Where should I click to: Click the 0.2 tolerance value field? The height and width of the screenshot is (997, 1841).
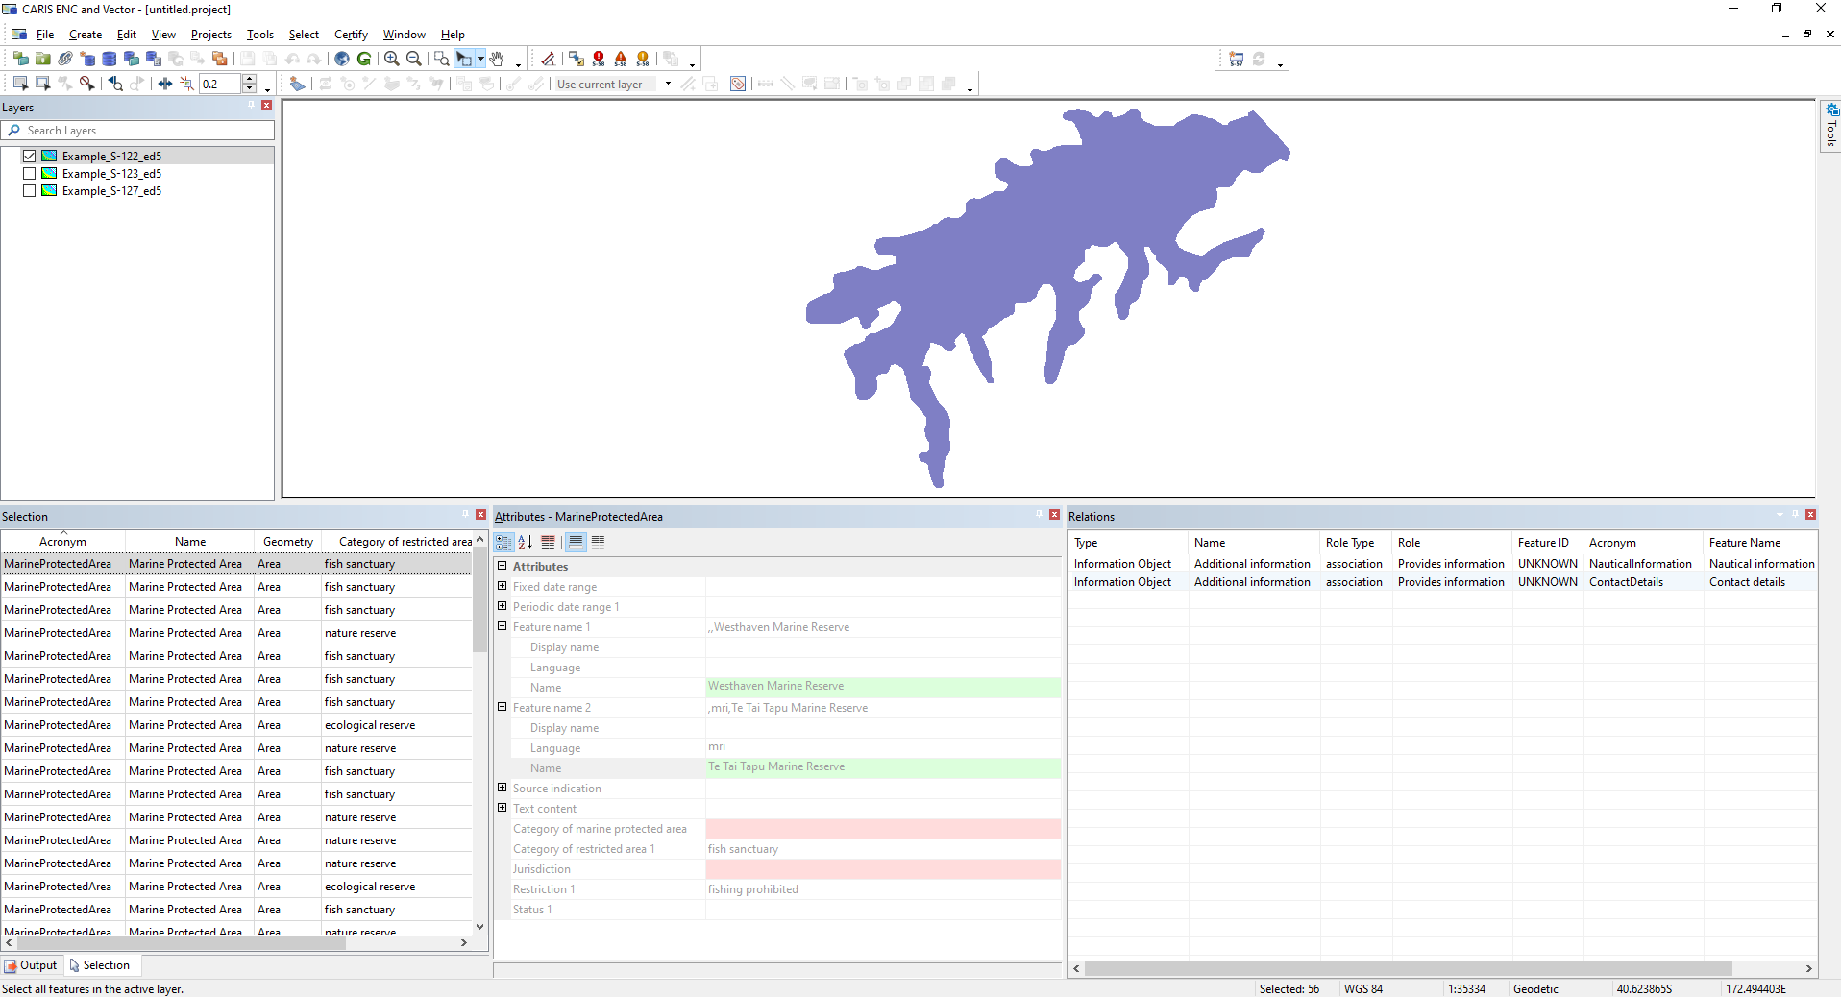coord(220,84)
